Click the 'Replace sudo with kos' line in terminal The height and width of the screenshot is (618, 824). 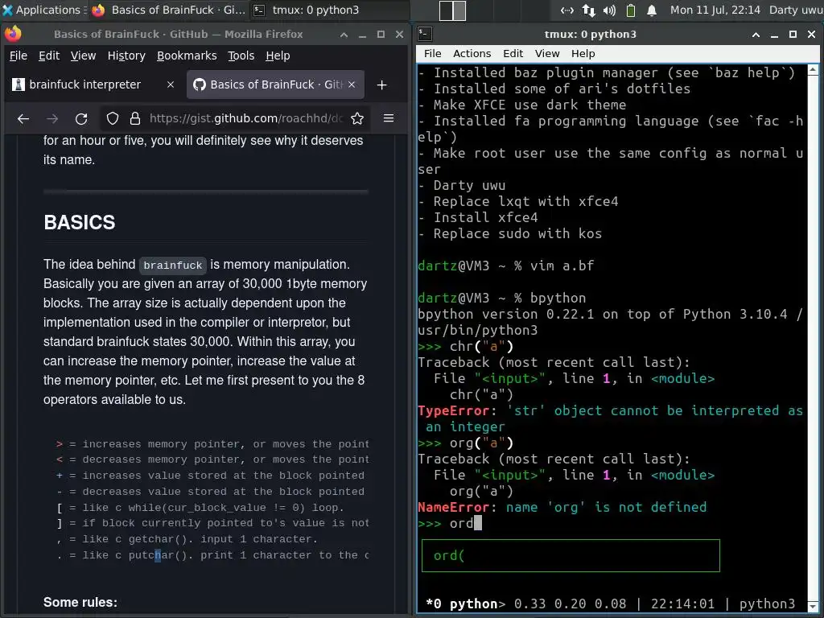[x=509, y=233]
